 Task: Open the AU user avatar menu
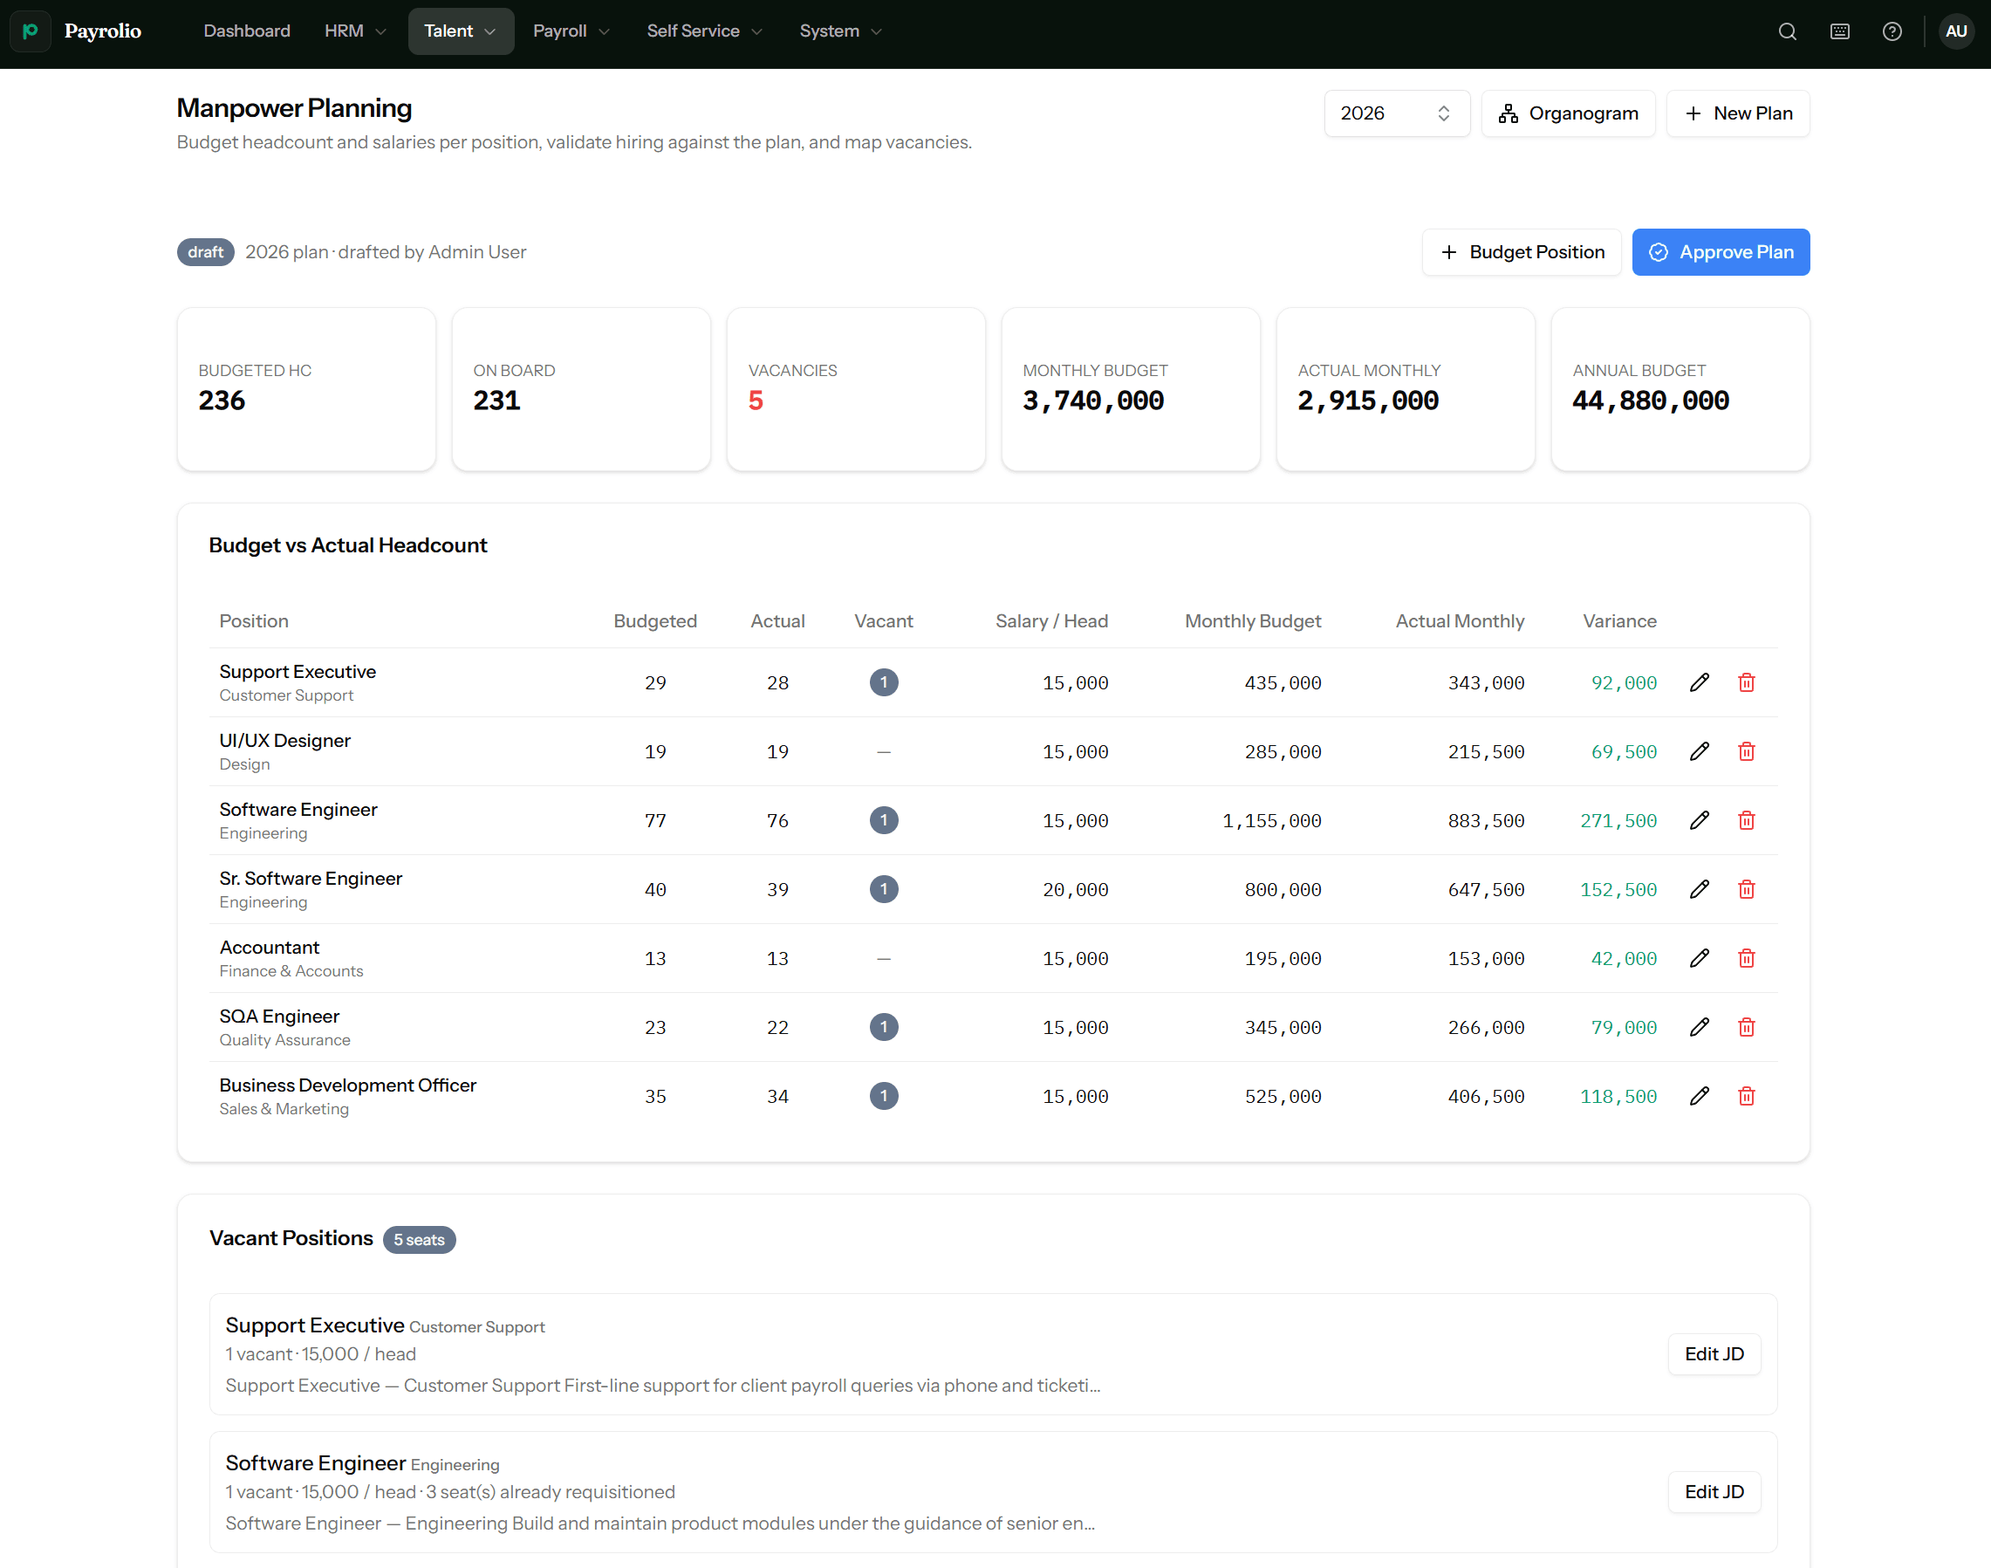pos(1956,31)
